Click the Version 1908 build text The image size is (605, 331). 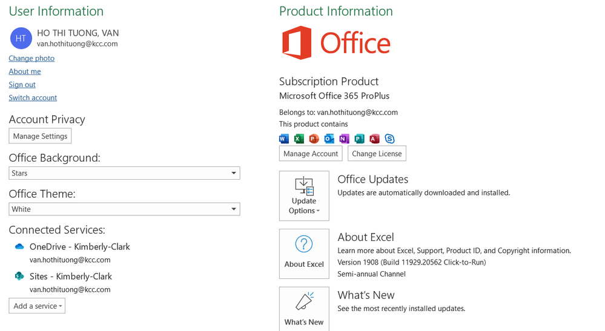click(412, 262)
